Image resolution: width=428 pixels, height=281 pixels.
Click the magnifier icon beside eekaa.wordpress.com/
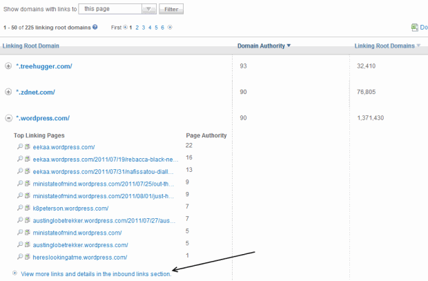pos(21,147)
